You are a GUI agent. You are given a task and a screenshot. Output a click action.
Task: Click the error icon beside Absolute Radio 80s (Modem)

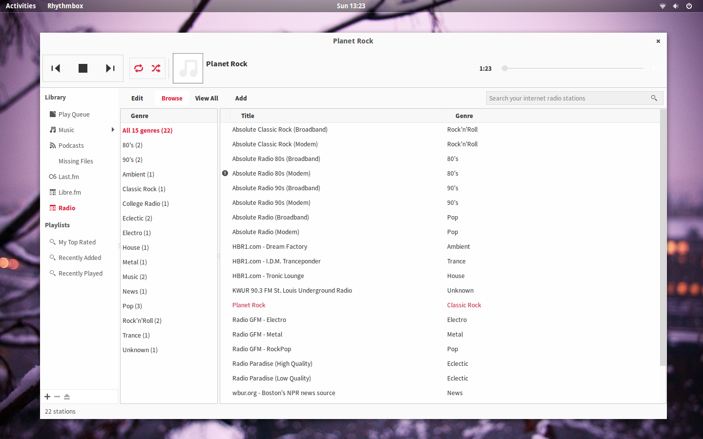point(225,173)
